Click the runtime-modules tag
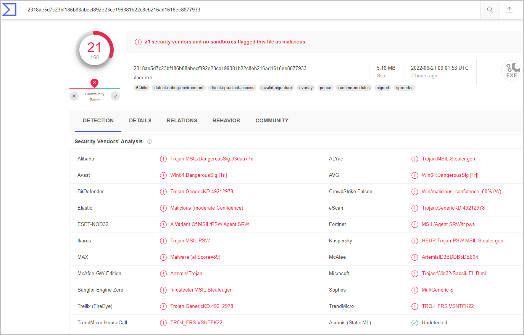524x335 pixels. click(354, 88)
